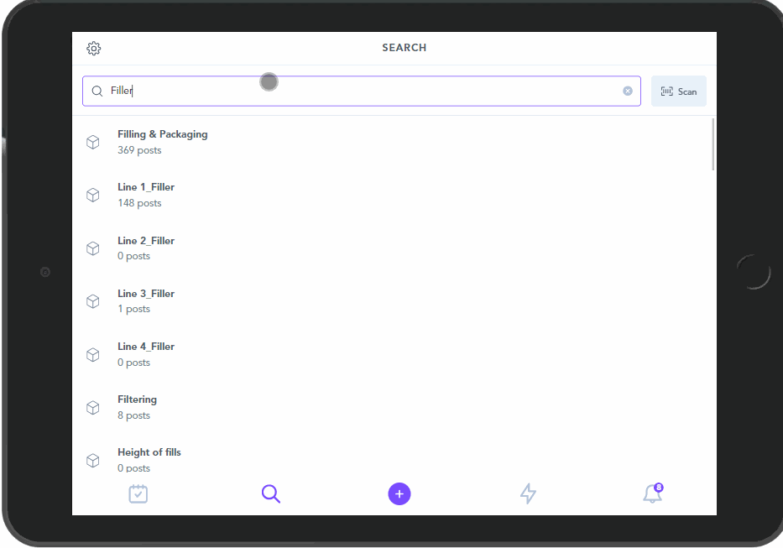
Task: Clear the search field text
Action: [x=628, y=91]
